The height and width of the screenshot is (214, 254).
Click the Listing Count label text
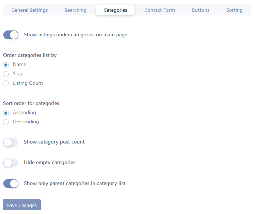pos(28,83)
